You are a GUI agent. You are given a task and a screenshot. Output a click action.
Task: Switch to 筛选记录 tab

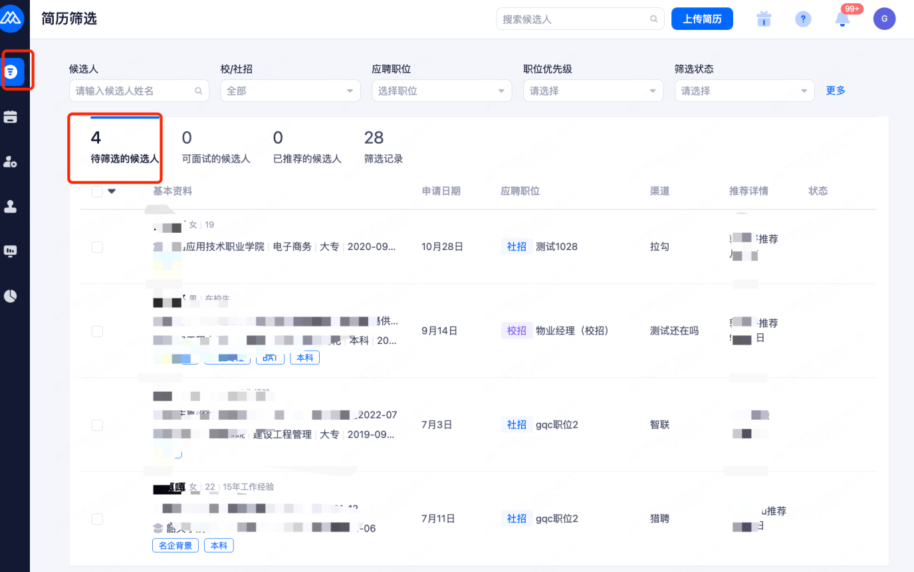pyautogui.click(x=384, y=147)
